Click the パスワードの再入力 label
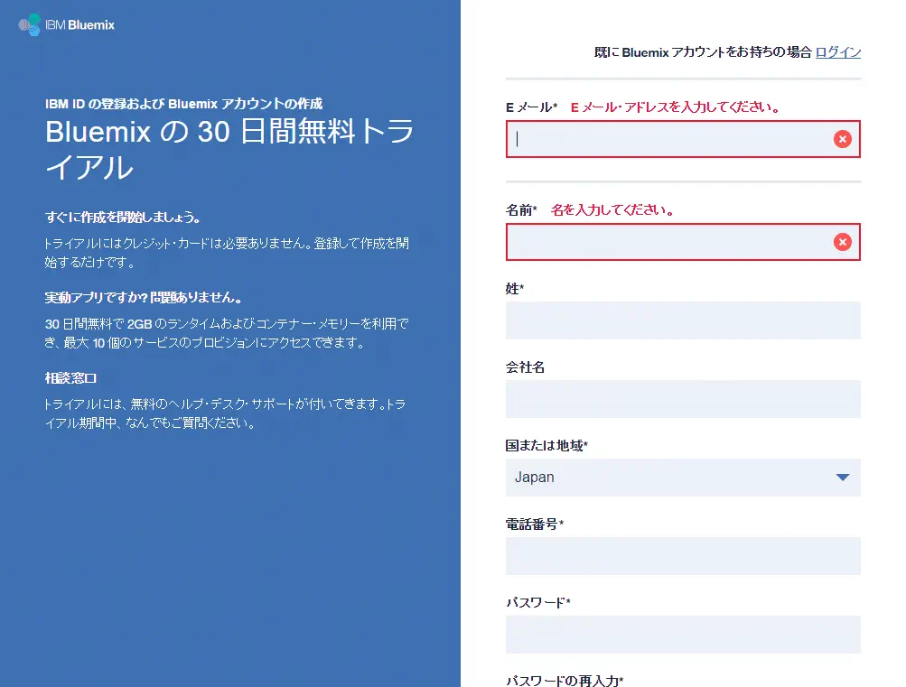Viewport: 906px width, 687px height. (565, 681)
